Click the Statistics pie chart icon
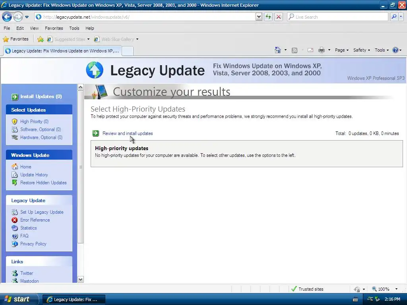This screenshot has width=407, height=305. coord(15,228)
